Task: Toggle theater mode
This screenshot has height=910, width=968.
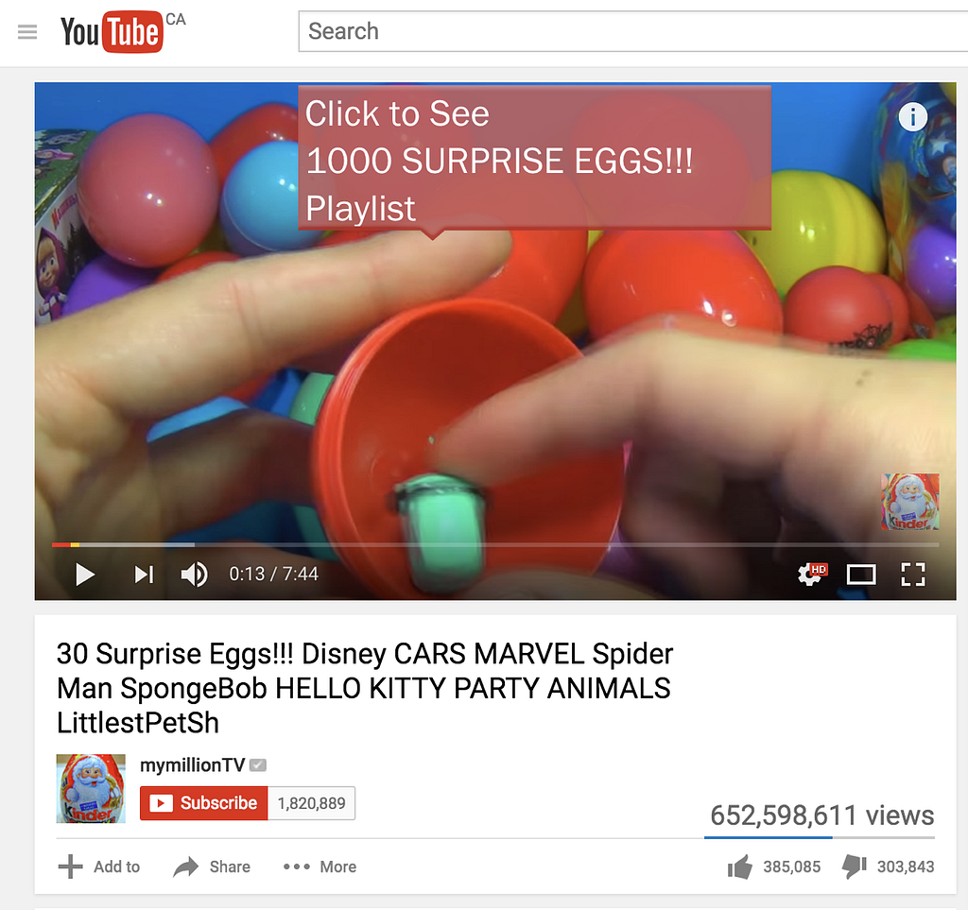Action: pyautogui.click(x=861, y=575)
